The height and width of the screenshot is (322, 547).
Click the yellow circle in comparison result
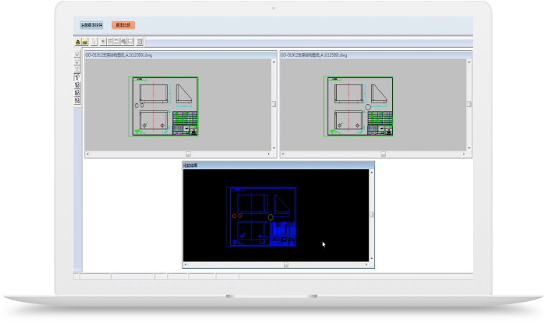tap(270, 217)
